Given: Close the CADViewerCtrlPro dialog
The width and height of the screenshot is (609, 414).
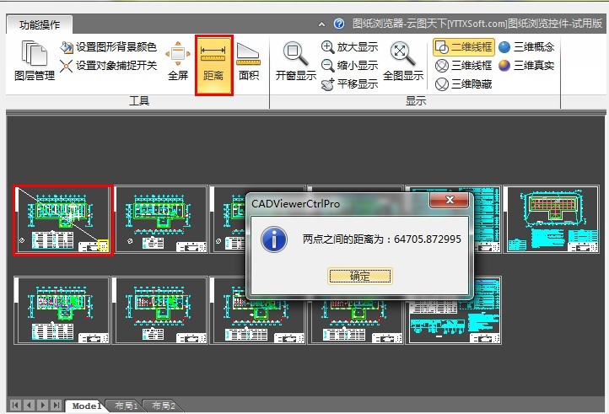Looking at the screenshot, I should pyautogui.click(x=450, y=200).
